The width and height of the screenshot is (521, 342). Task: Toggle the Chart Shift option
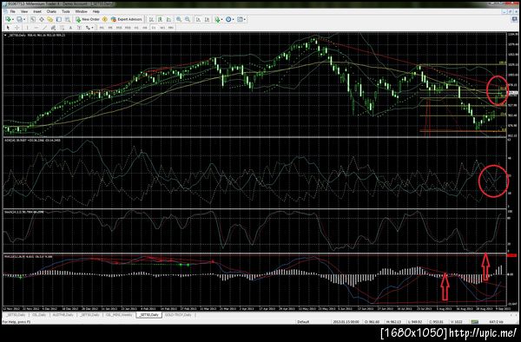pos(207,19)
